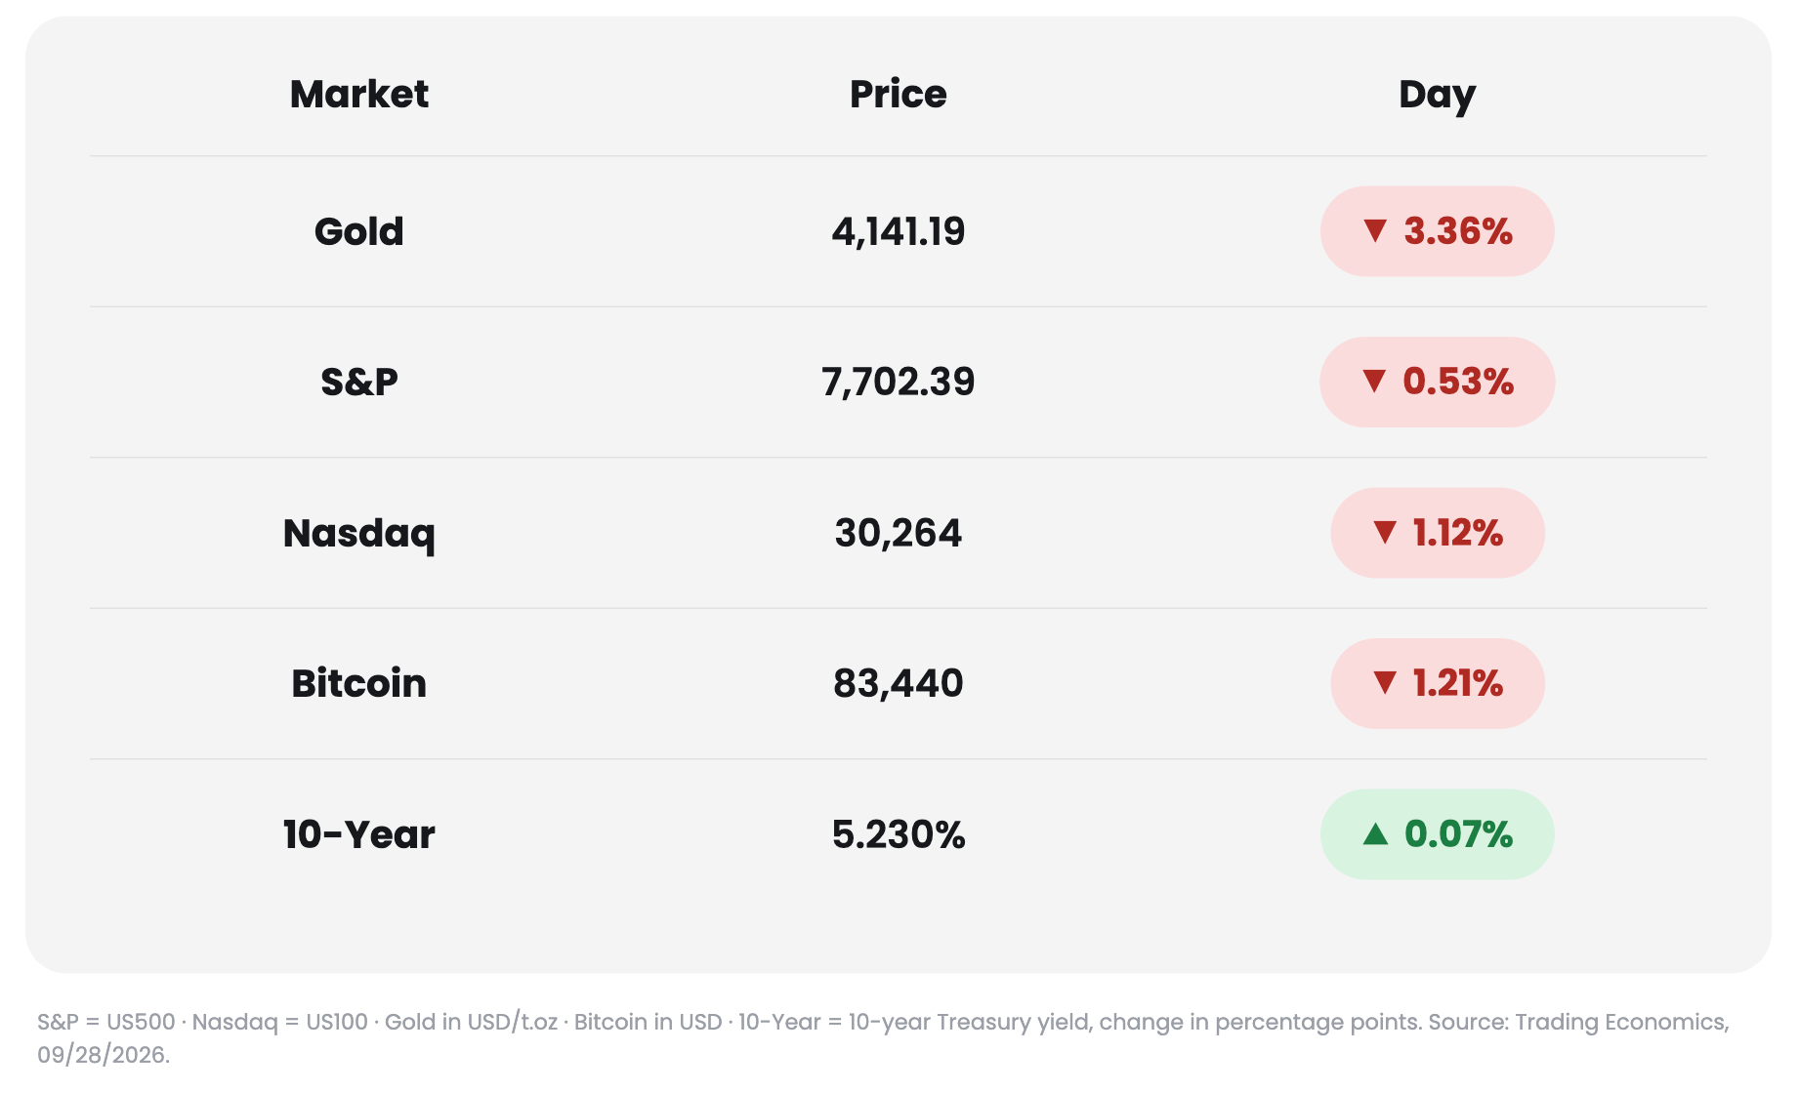
Task: Click the Price column header
Action: click(x=899, y=95)
